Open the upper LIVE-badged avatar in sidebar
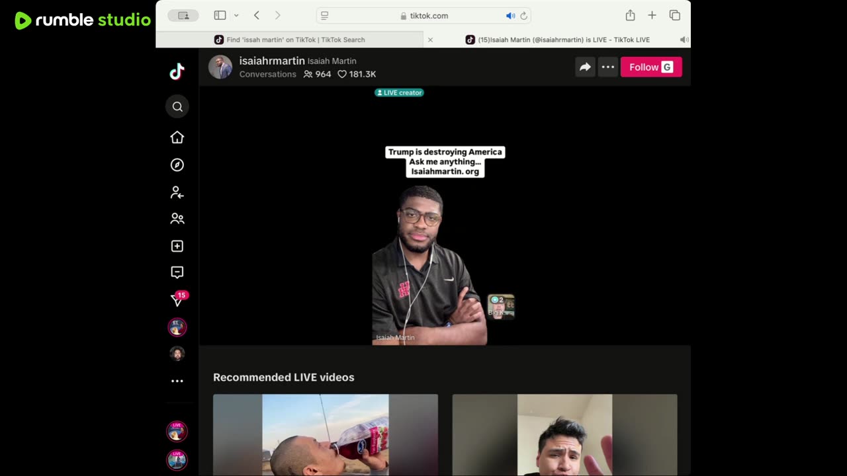847x476 pixels. pos(177,431)
